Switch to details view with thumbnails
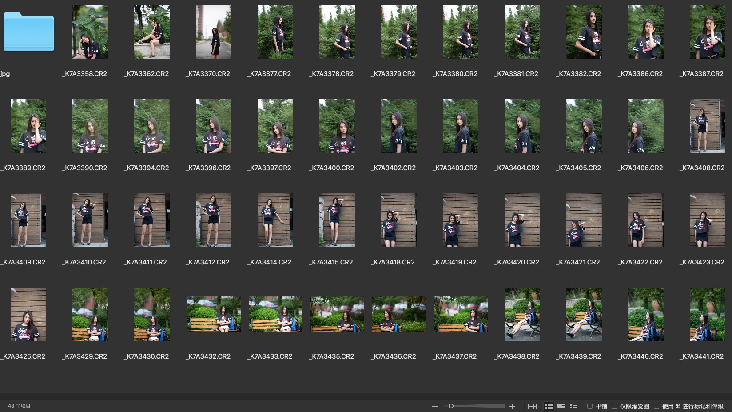Viewport: 732px width, 412px height. (561, 406)
